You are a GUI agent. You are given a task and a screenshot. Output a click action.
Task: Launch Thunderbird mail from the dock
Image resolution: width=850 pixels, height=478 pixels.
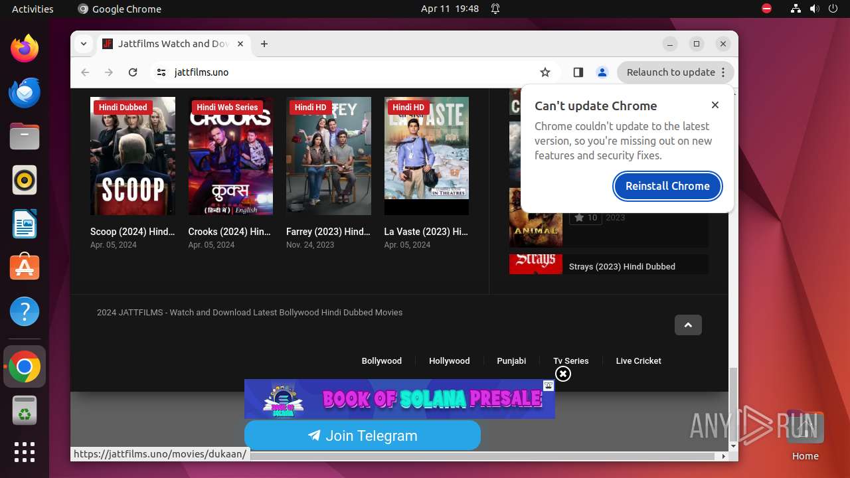25,92
